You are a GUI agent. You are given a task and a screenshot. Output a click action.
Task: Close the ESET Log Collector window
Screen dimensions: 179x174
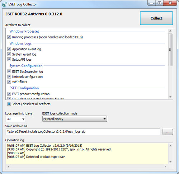(x=170, y=3)
